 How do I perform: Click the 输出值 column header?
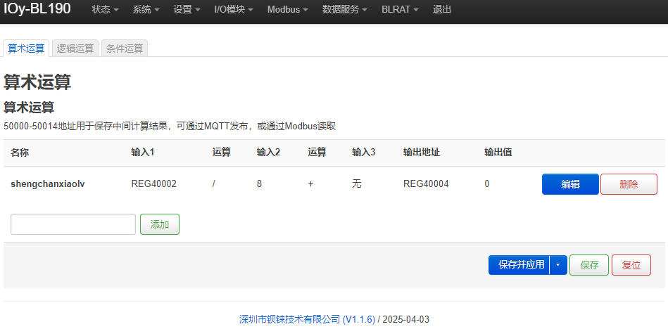[x=498, y=153]
